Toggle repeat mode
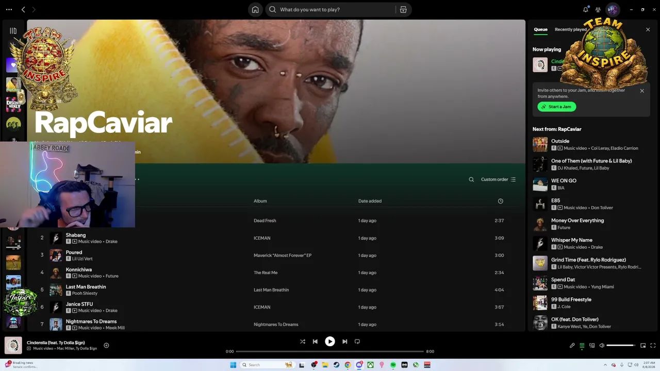 [357, 341]
